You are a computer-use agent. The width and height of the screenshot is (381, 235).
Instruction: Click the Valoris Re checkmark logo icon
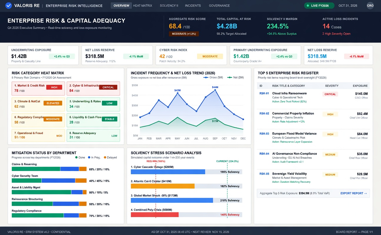9,6
